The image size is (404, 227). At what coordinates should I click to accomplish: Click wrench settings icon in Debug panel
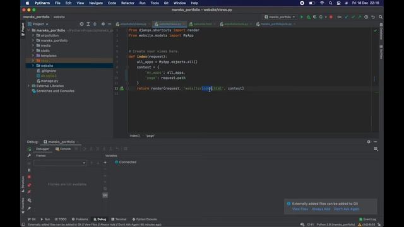pos(29,156)
